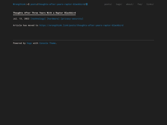Open the posts/ navigation menu item

(108, 4)
